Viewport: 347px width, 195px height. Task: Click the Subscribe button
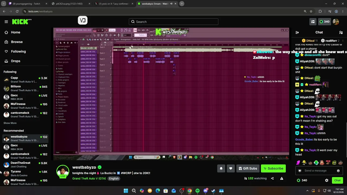tap(273, 168)
